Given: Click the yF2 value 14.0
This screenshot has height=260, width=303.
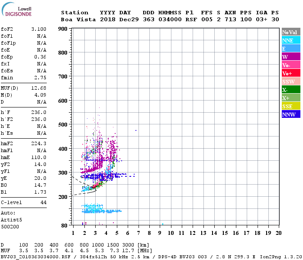Looking at the screenshot, I should point(40,164).
